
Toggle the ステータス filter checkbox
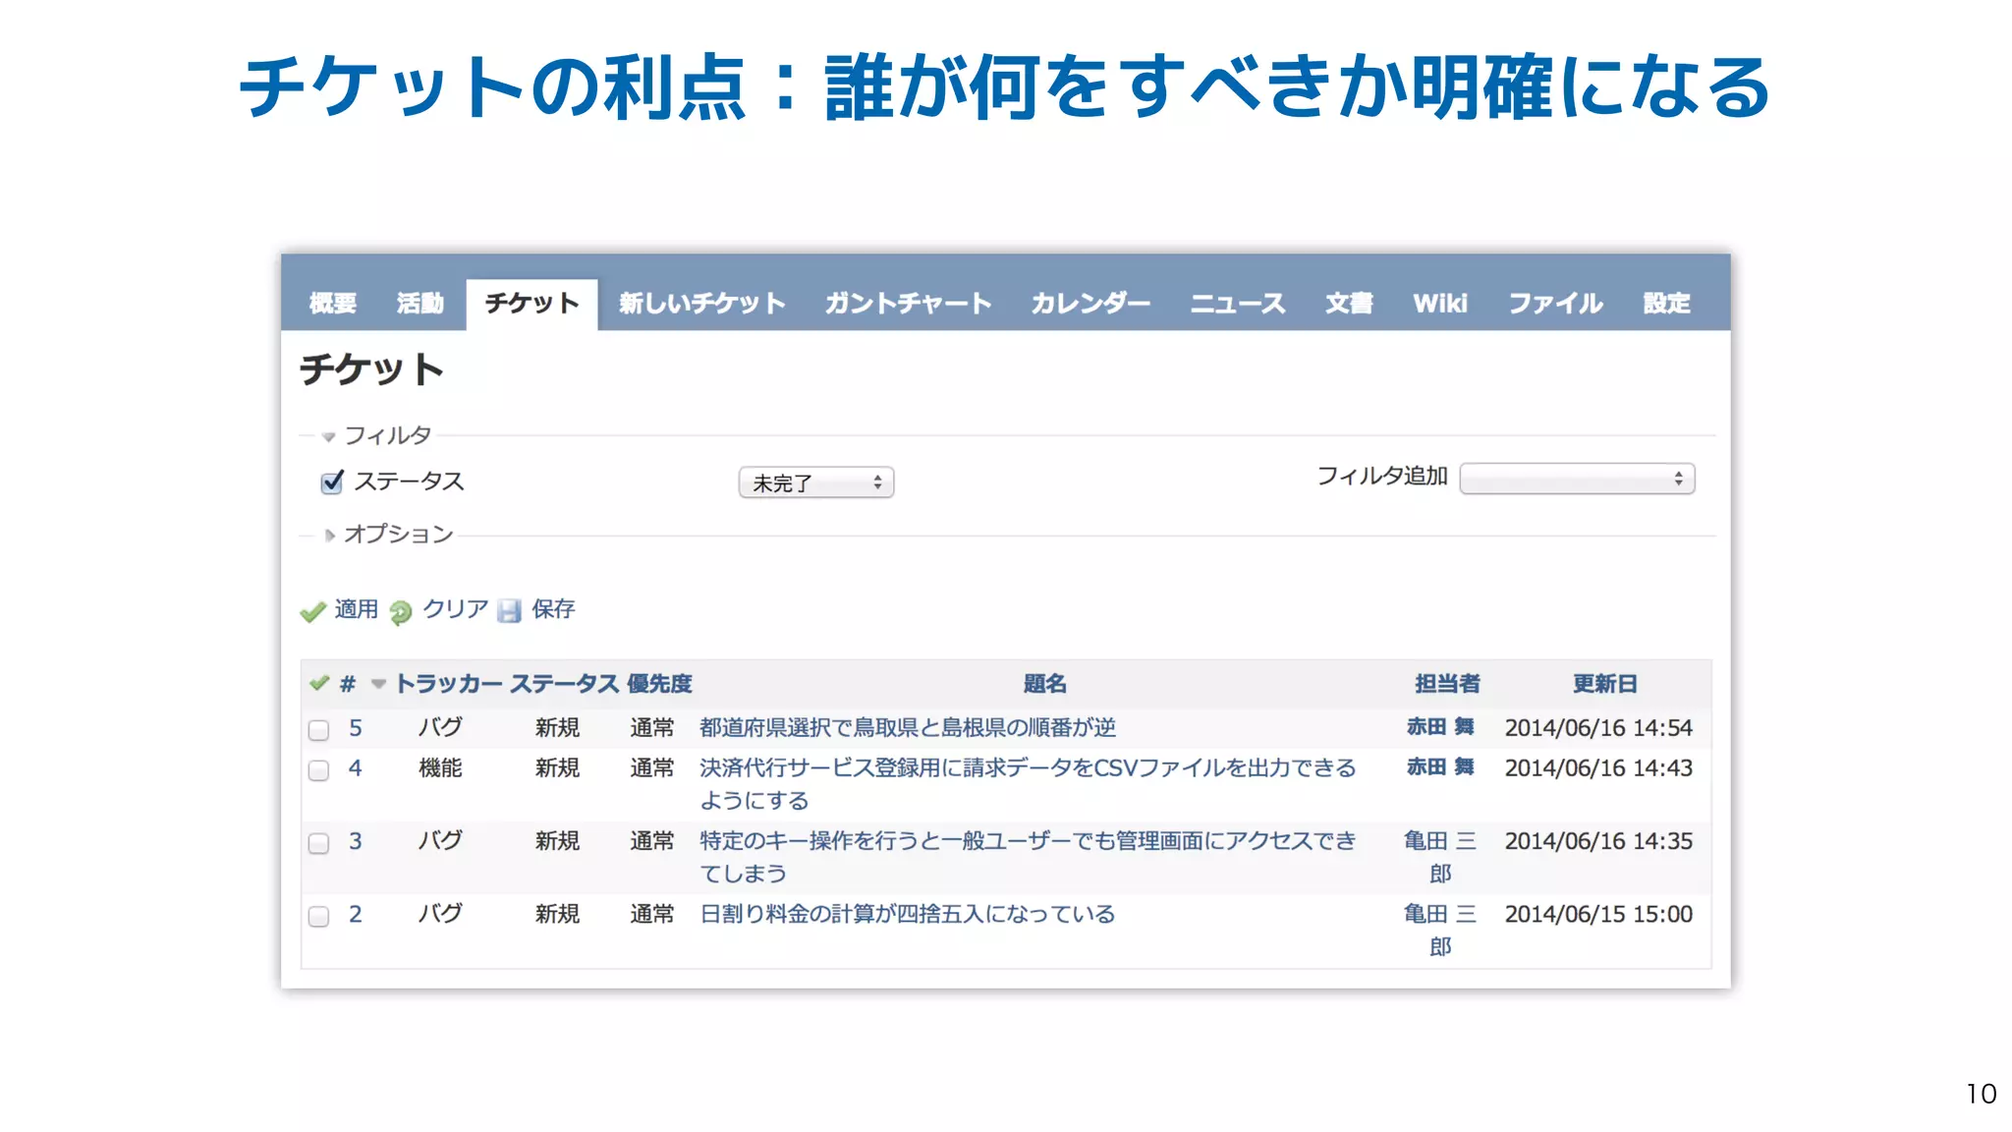pos(332,481)
